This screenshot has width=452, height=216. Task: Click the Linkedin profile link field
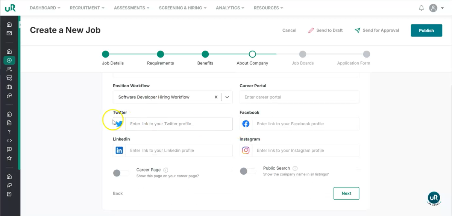pyautogui.click(x=179, y=151)
